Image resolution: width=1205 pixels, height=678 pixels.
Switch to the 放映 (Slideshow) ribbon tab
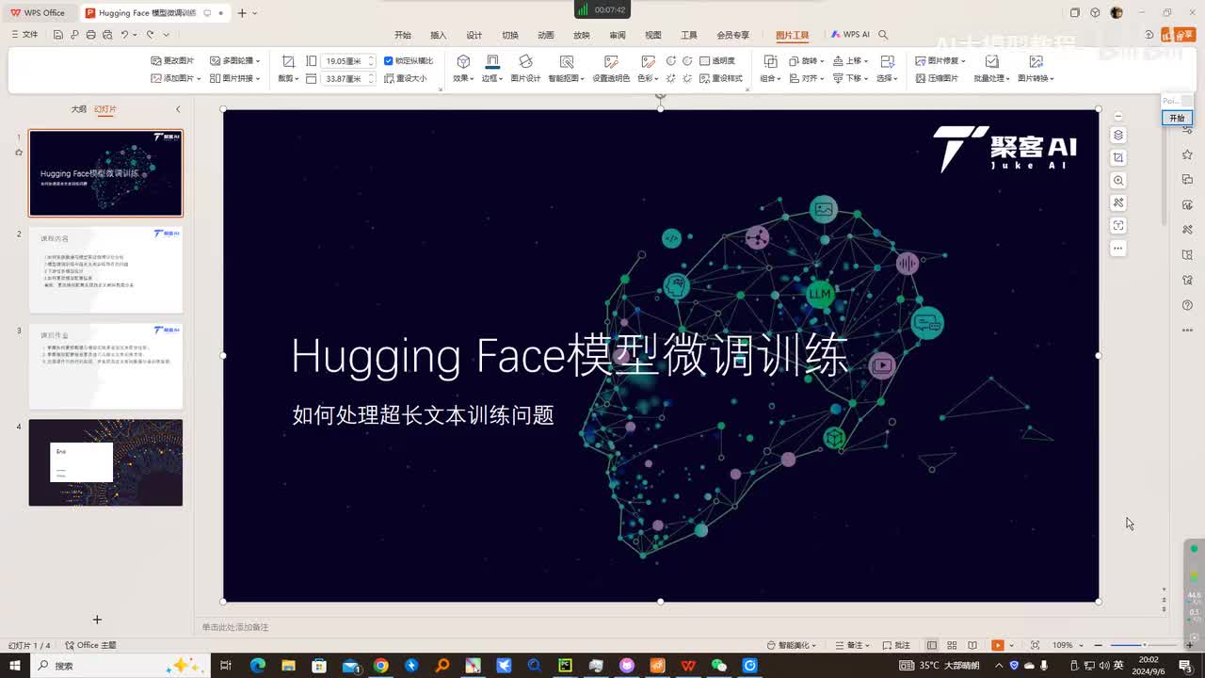click(582, 35)
